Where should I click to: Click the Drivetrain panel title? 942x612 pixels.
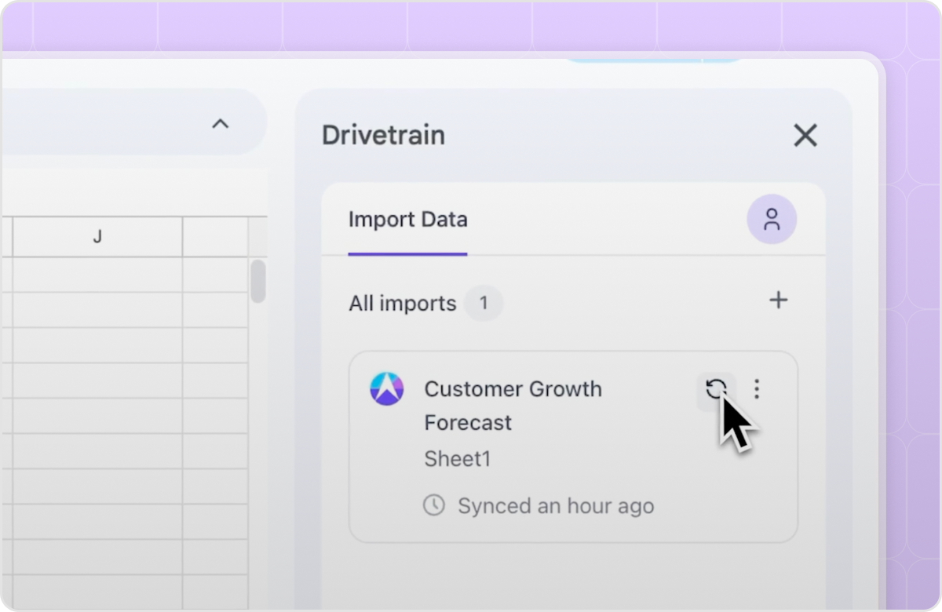coord(383,135)
